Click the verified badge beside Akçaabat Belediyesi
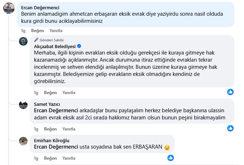The height and width of the screenshot is (165, 244). point(79,46)
